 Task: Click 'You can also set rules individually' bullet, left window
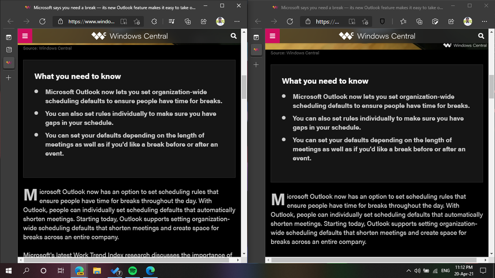131,118
